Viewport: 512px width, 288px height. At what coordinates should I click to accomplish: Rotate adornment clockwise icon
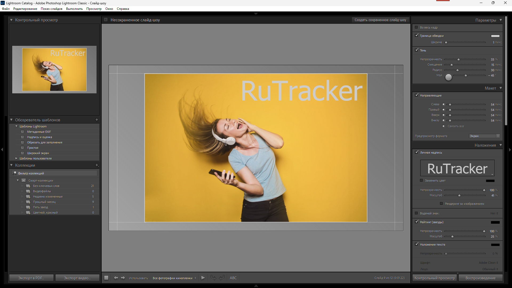222,278
